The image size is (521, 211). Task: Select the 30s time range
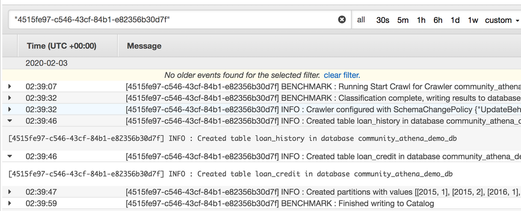(383, 20)
